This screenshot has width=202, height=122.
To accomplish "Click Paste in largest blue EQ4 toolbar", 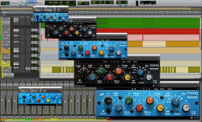I will click(x=162, y=89).
